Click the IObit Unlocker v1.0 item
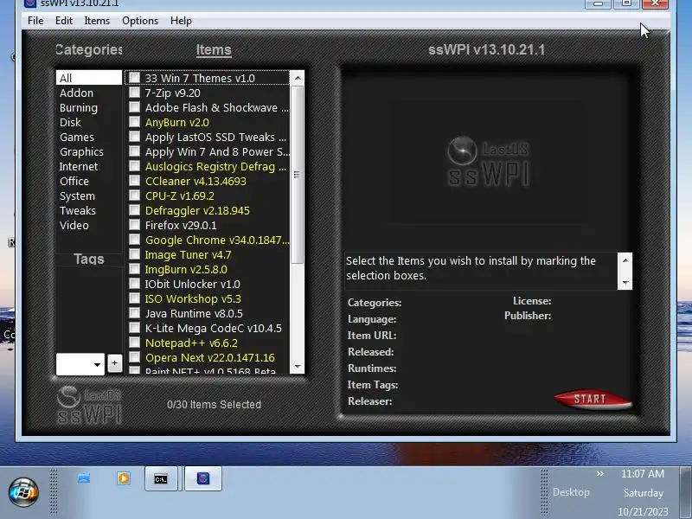This screenshot has height=519, width=692. coord(192,285)
